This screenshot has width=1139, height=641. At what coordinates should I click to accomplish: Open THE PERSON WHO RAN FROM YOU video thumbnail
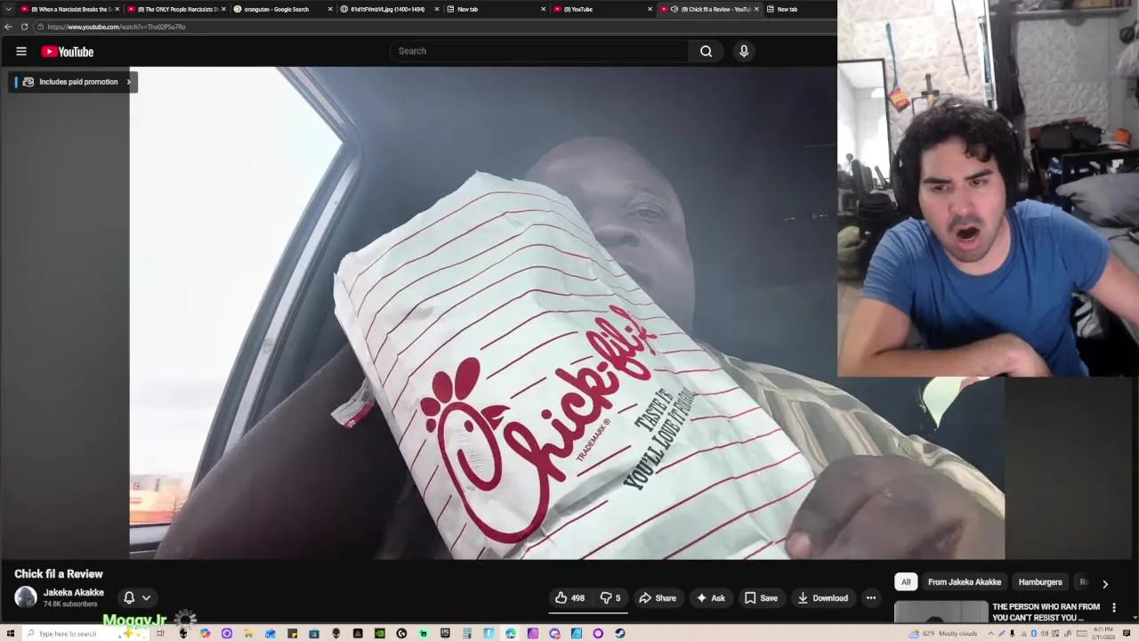tap(941, 613)
